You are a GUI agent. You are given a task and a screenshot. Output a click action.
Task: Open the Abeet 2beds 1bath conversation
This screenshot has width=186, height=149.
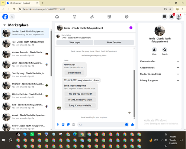[x=25, y=117]
